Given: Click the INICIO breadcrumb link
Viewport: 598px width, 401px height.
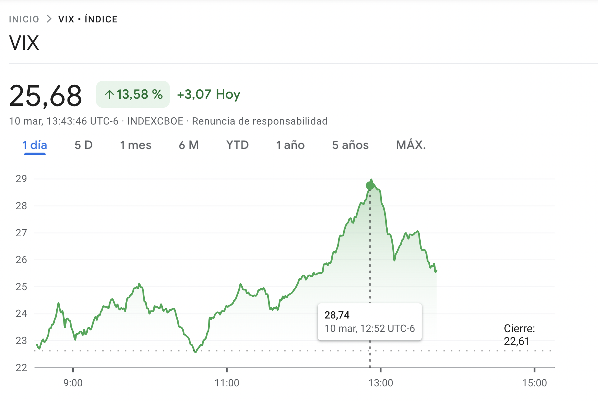Looking at the screenshot, I should click(24, 19).
